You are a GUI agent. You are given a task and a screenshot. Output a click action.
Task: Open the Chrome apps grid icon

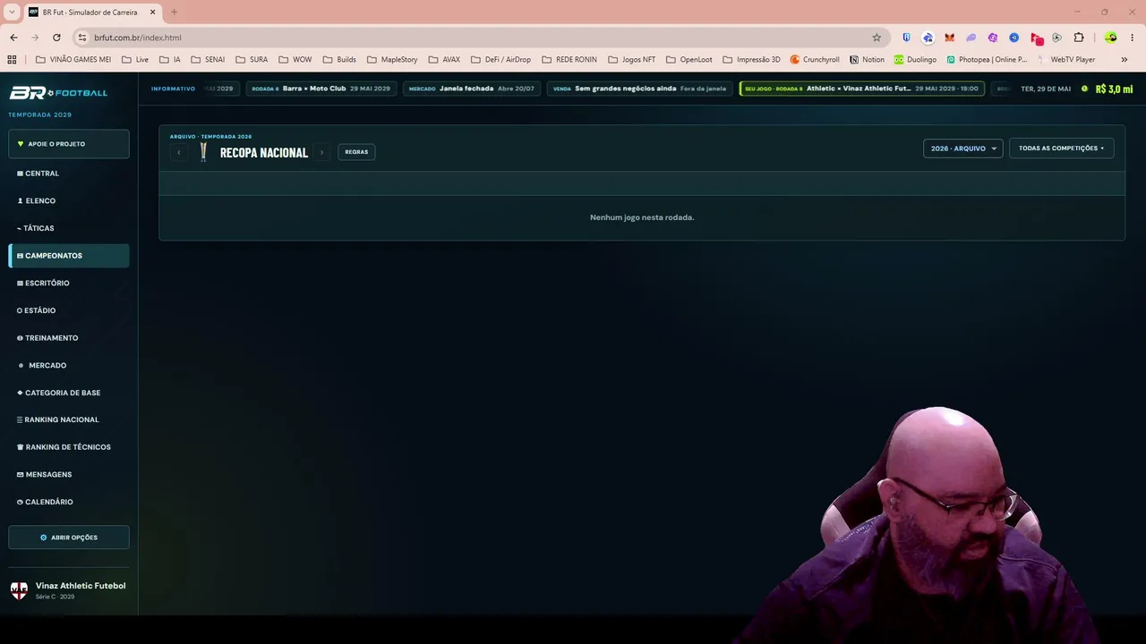[12, 60]
